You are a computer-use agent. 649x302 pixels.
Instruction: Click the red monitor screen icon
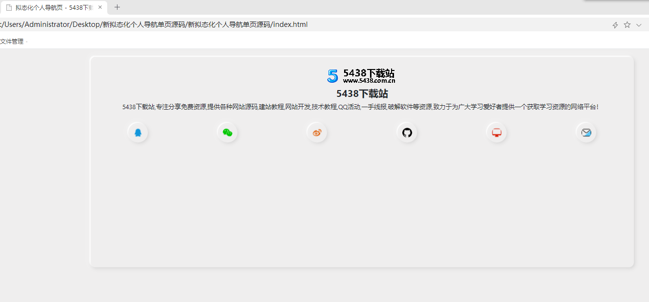(x=497, y=133)
